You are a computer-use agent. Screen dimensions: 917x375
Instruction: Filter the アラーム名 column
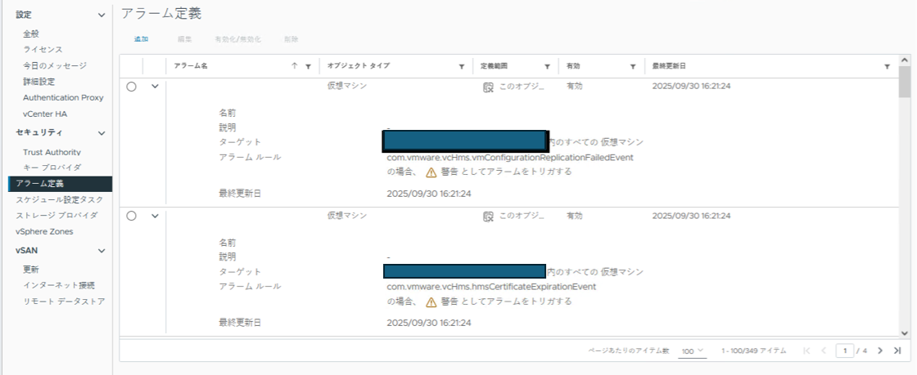[308, 66]
